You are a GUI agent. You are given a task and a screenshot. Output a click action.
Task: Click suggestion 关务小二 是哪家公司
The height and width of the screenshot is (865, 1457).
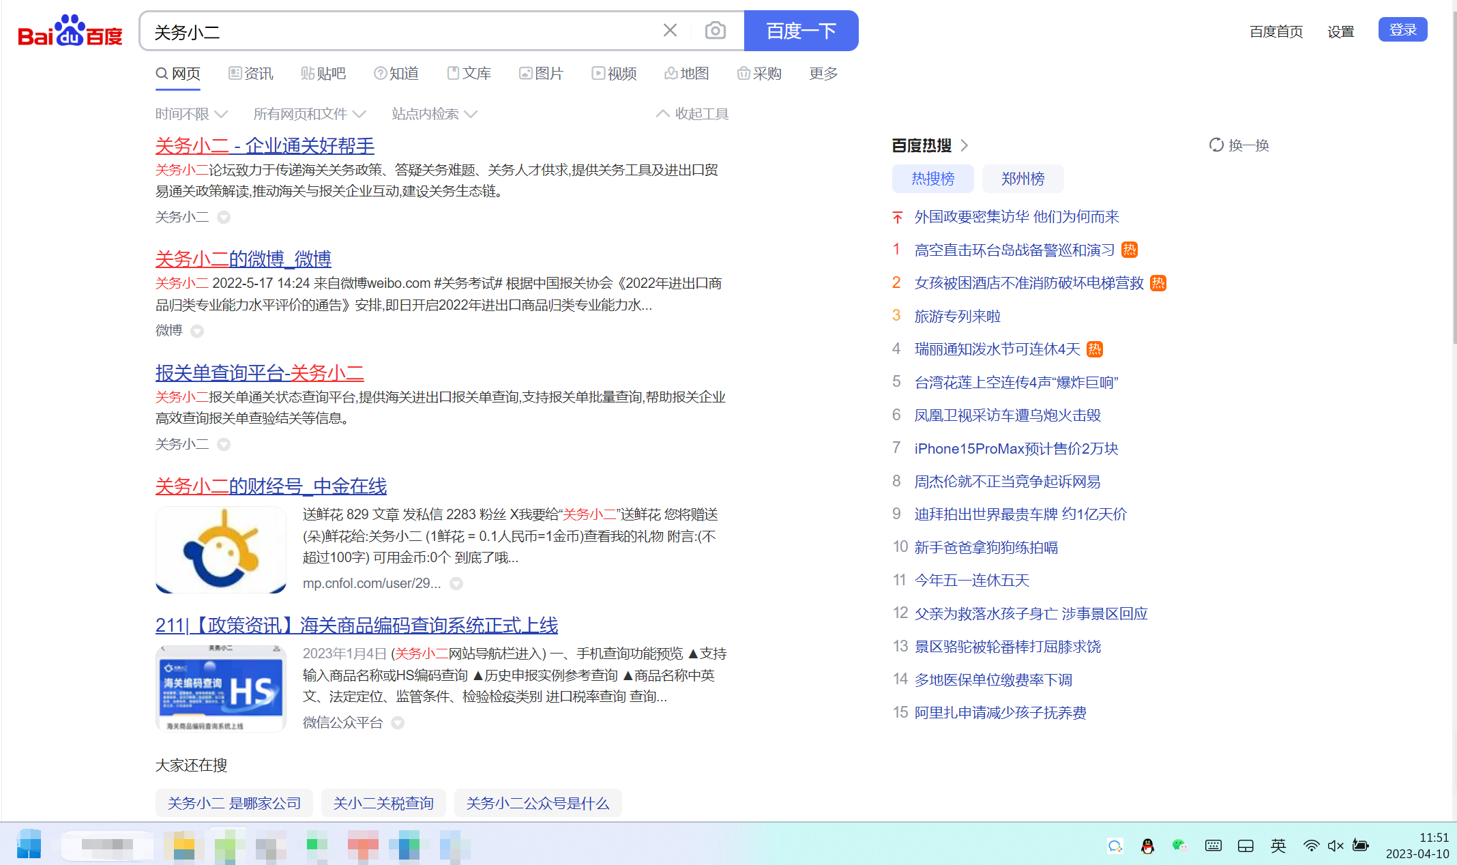coord(234,804)
